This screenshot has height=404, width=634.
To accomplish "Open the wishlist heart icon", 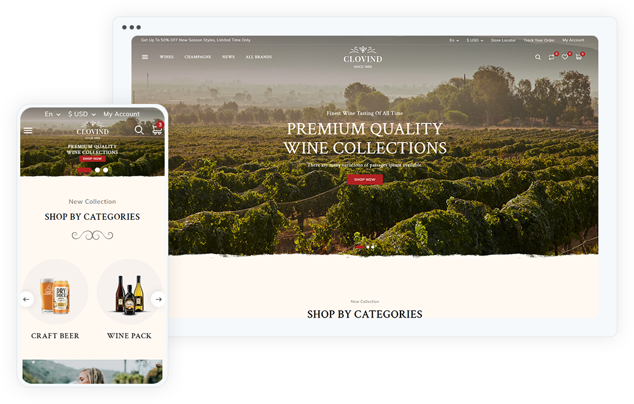I will coord(565,57).
